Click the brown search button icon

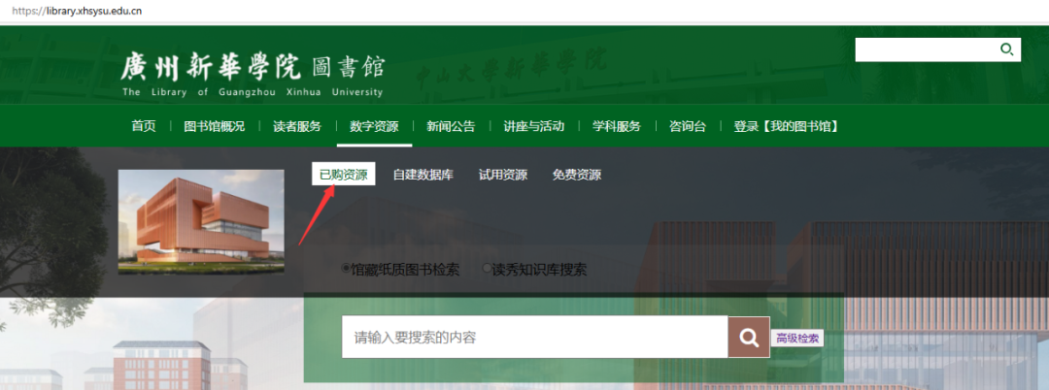coord(749,338)
